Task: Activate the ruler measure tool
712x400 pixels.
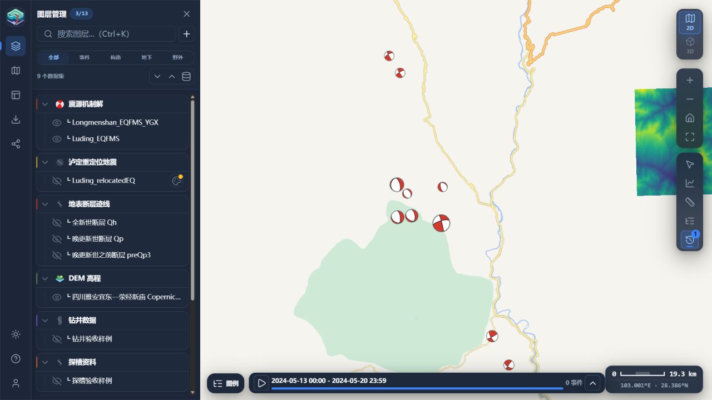Action: click(x=690, y=202)
